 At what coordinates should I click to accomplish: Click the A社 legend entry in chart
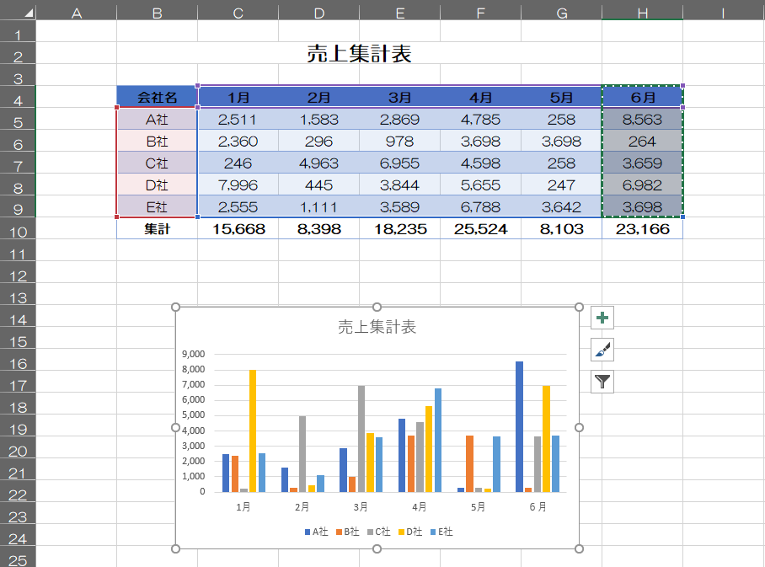coord(319,532)
